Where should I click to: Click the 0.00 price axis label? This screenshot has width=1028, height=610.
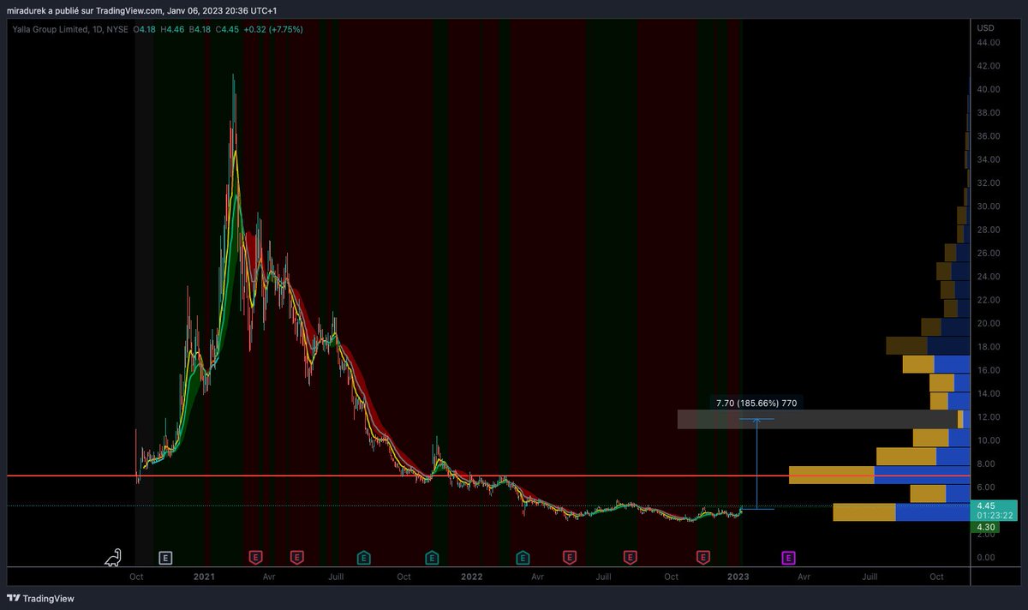tap(986, 558)
